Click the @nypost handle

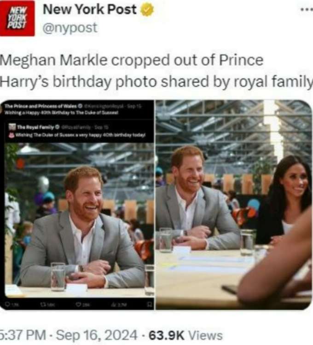click(70, 28)
